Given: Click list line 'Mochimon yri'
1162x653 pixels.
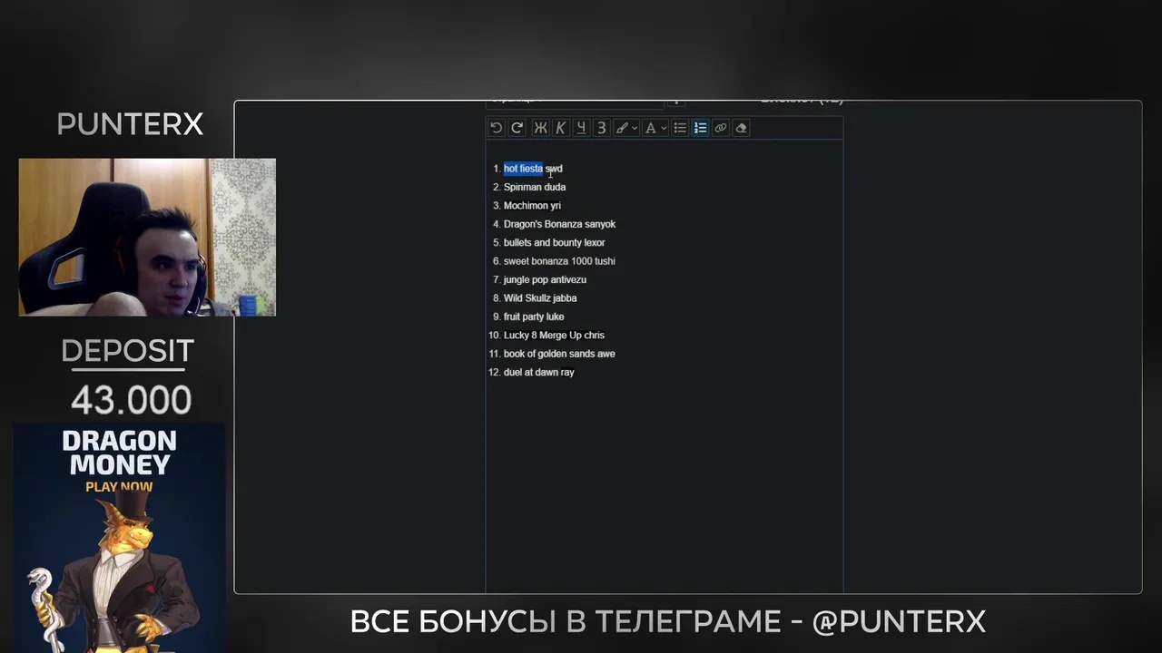Looking at the screenshot, I should 532,206.
